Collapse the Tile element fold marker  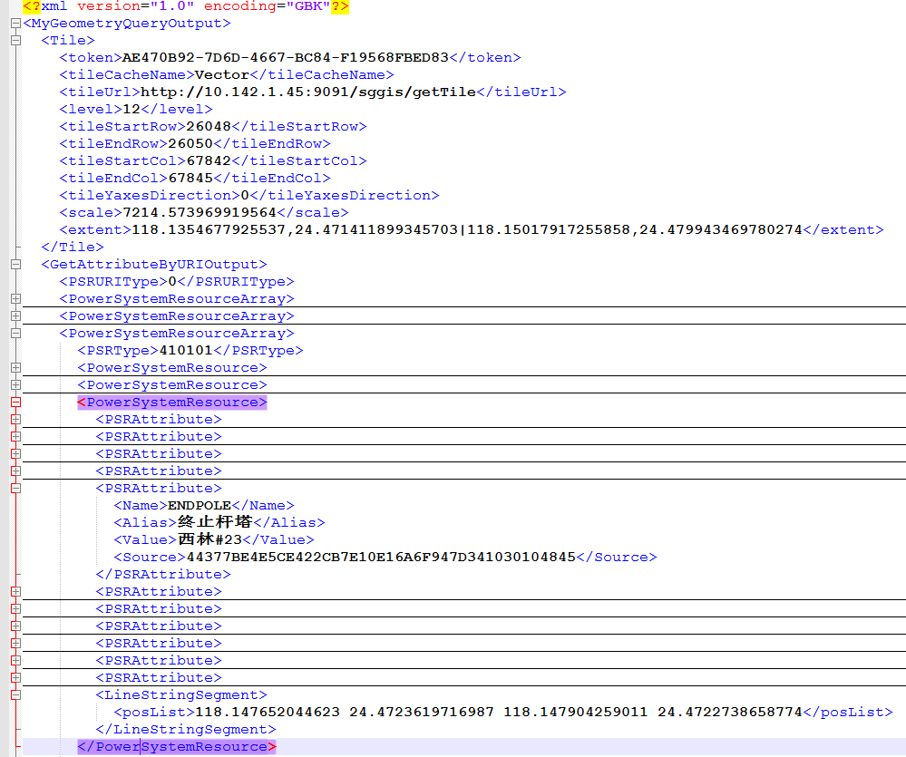[x=16, y=41]
